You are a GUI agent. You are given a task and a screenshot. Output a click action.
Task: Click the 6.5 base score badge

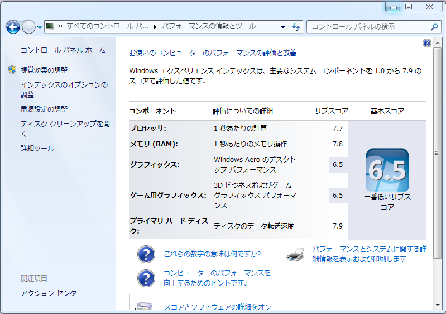(387, 170)
